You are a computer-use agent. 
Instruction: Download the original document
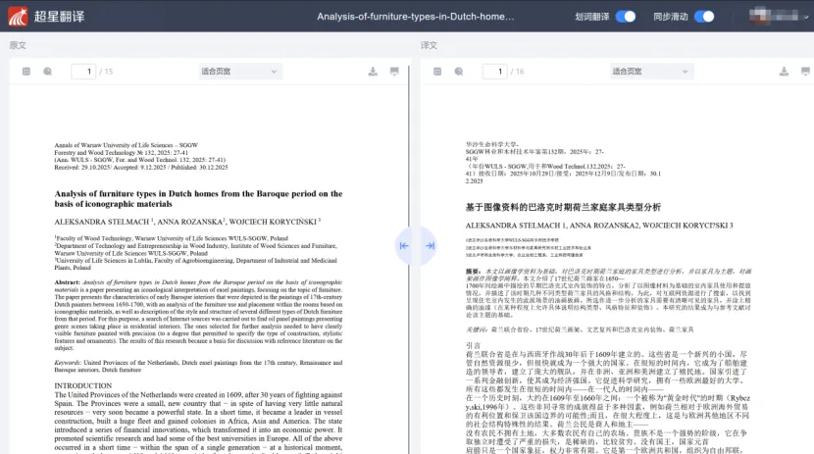point(373,72)
